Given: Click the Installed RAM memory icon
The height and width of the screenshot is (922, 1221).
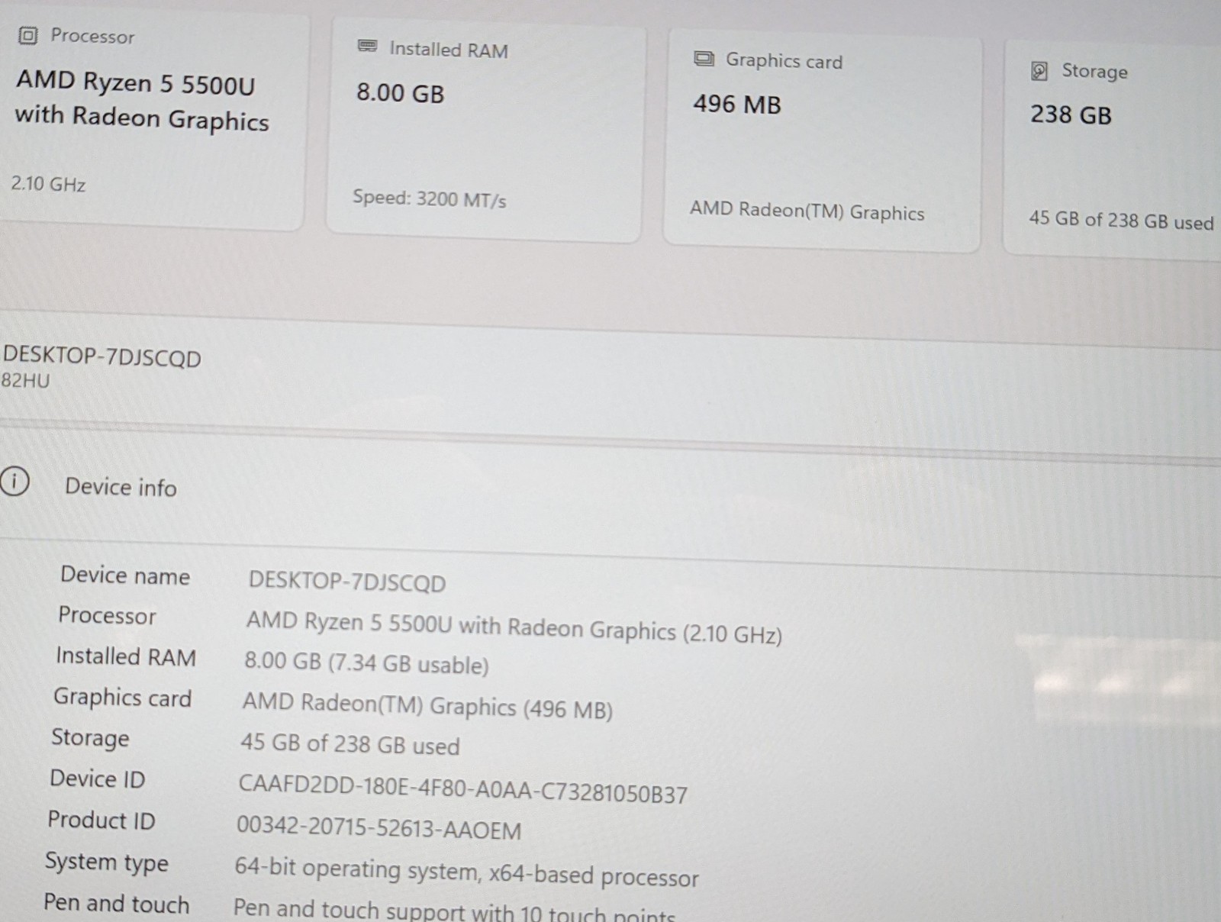Looking at the screenshot, I should point(367,47).
